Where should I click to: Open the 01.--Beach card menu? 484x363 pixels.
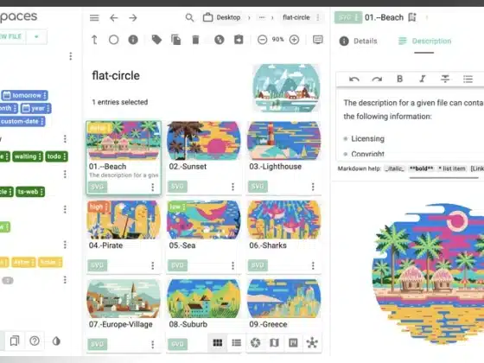tap(152, 187)
